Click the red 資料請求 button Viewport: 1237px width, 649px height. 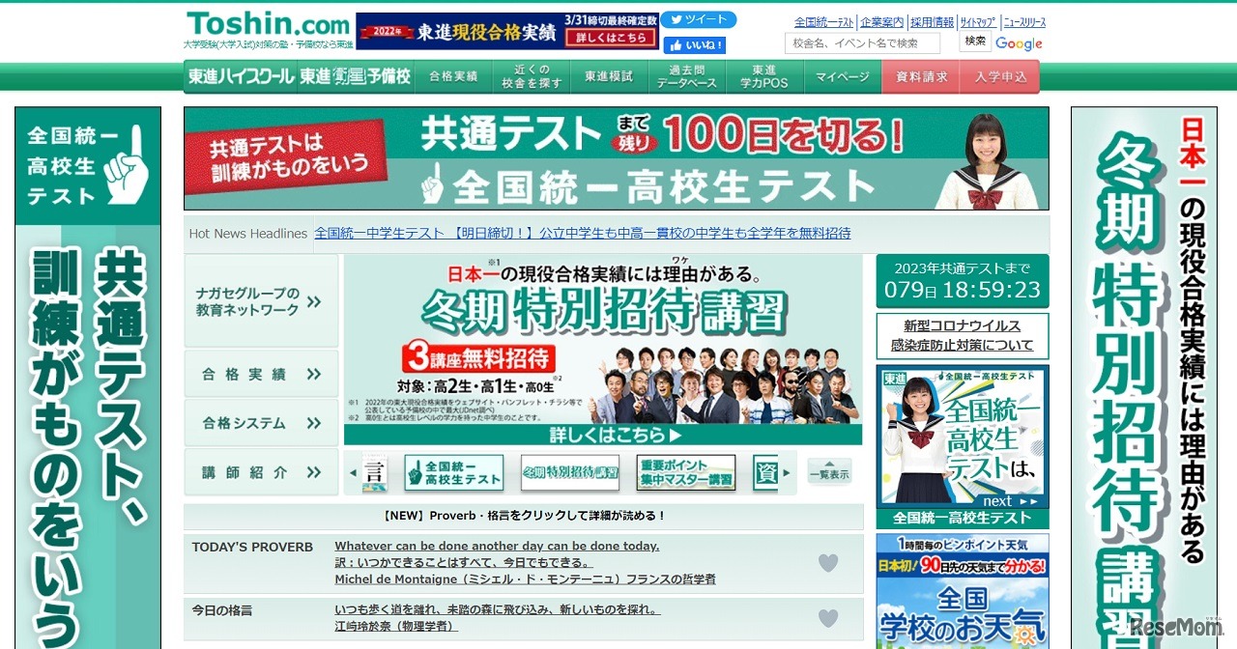click(922, 76)
